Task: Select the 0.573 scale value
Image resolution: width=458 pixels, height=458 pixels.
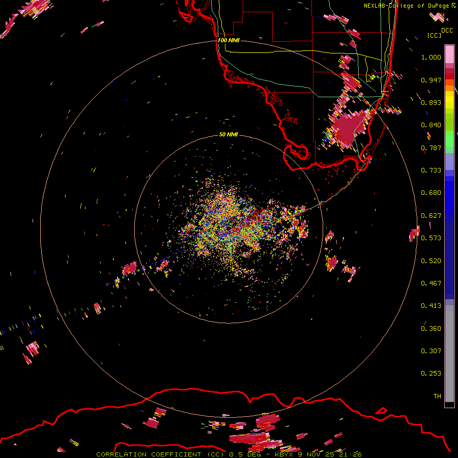Action: point(431,238)
